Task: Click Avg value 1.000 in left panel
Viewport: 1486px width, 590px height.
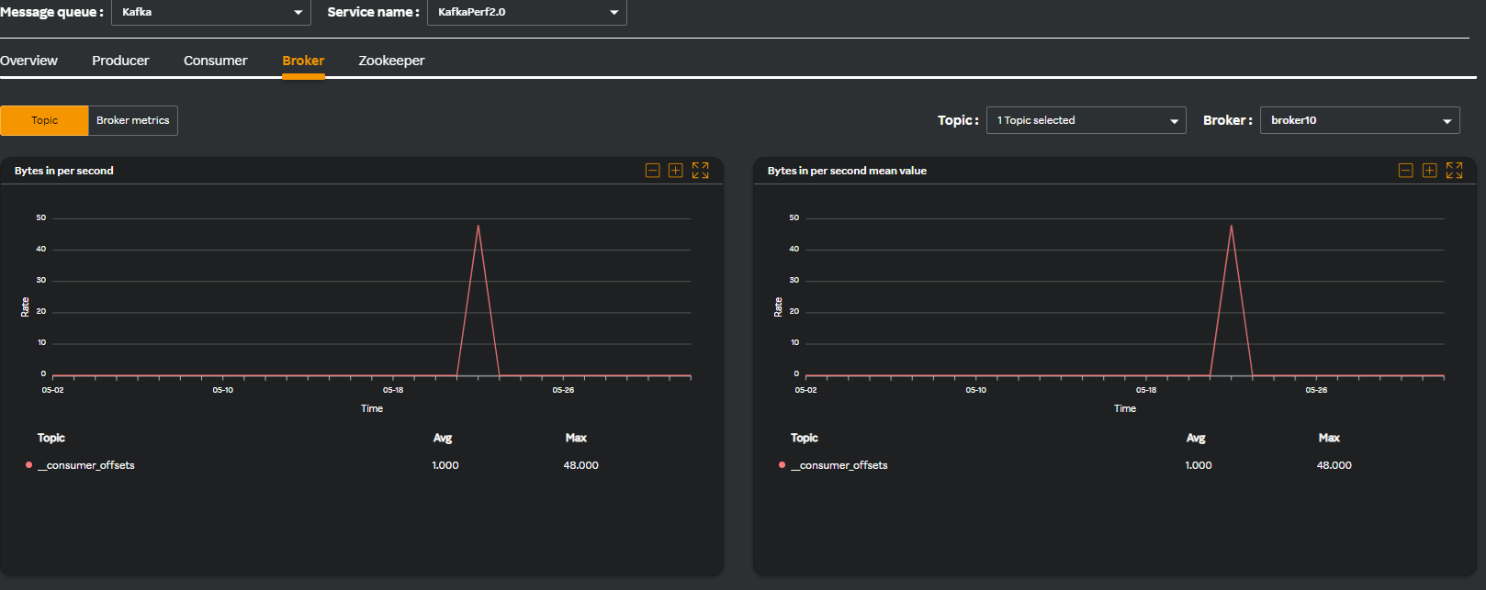Action: click(x=445, y=465)
